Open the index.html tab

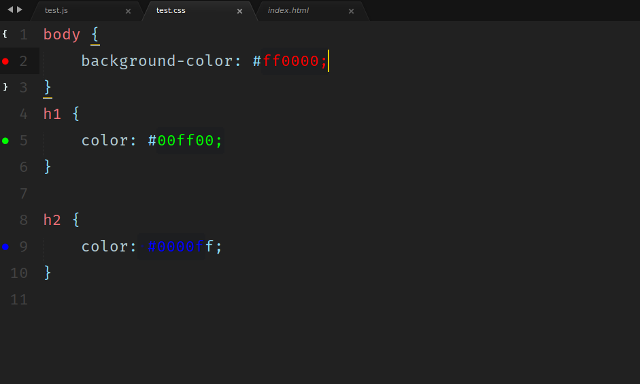tap(288, 11)
